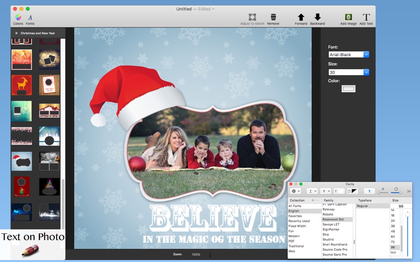Pick font size 48 in size list
This screenshot has height=262, width=420.
393,231
